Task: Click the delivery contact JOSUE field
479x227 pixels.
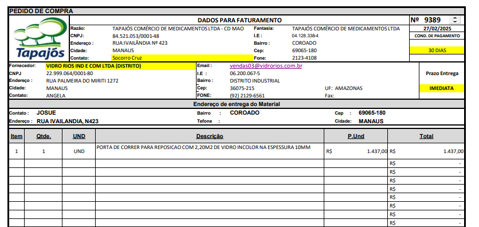Action: [46, 113]
